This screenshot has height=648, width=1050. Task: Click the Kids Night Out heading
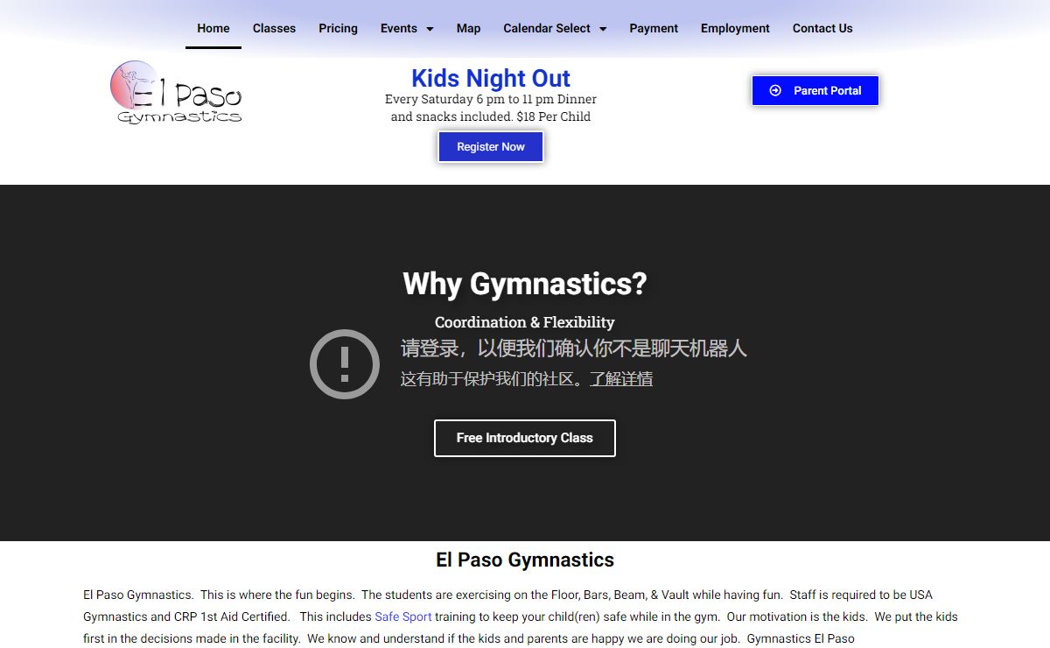(x=491, y=78)
